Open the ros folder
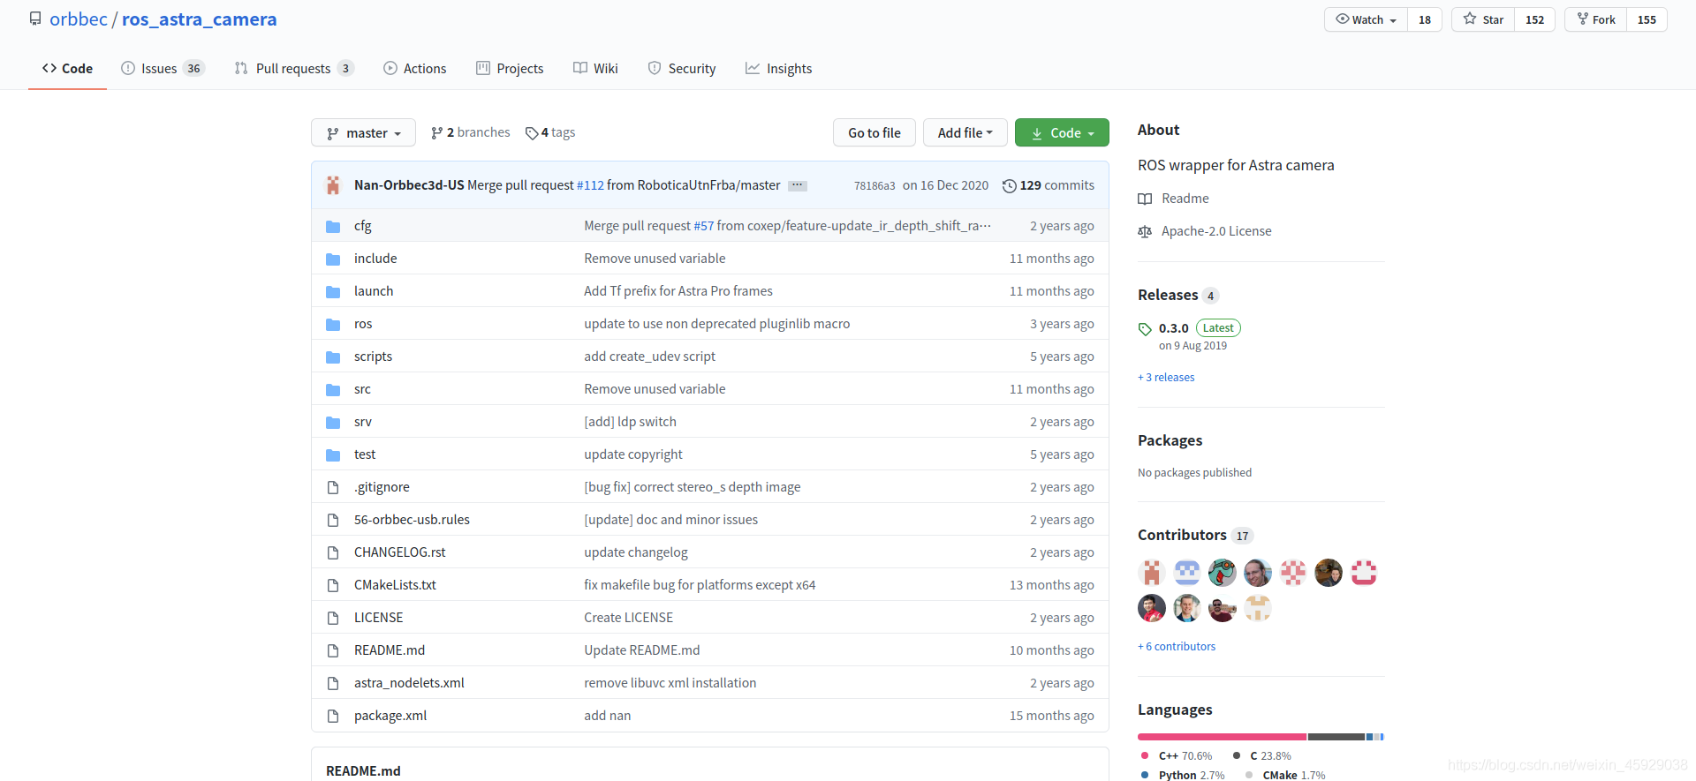 click(x=363, y=324)
